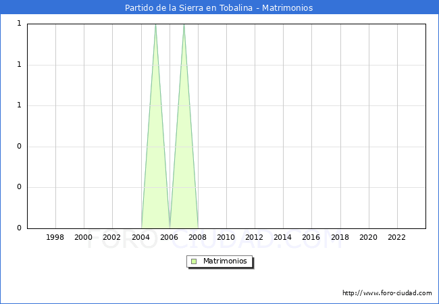Image resolution: width=439 pixels, height=304 pixels.
Task: Select the 2014 x-axis label
Action: [283, 237]
